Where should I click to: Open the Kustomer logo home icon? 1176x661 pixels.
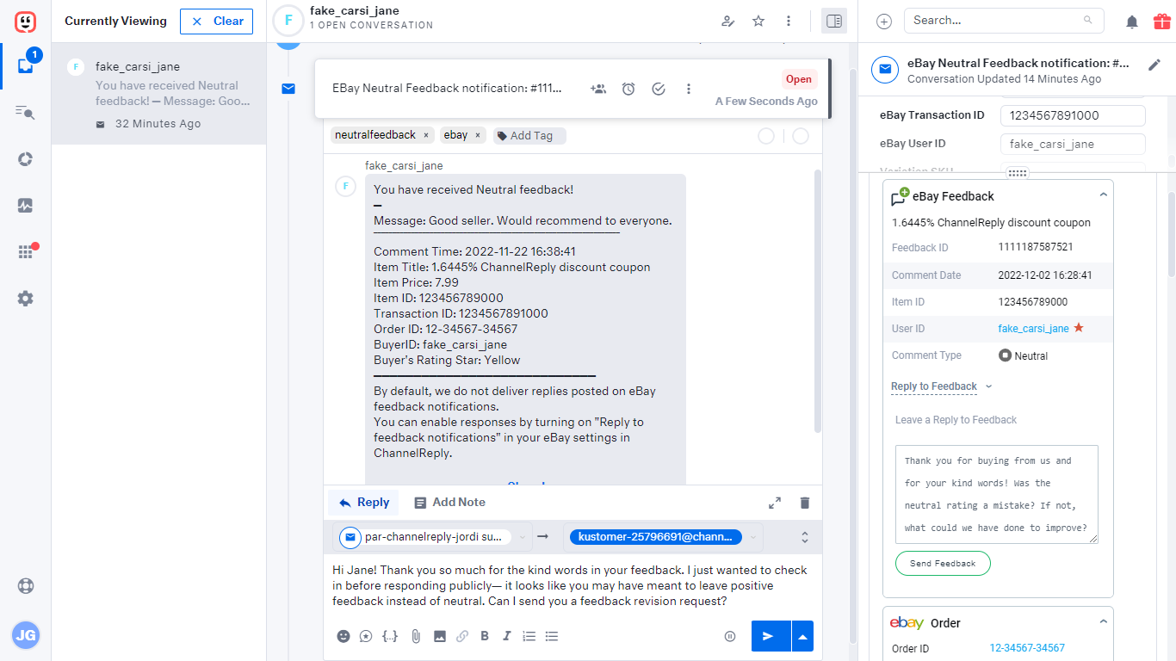(25, 21)
